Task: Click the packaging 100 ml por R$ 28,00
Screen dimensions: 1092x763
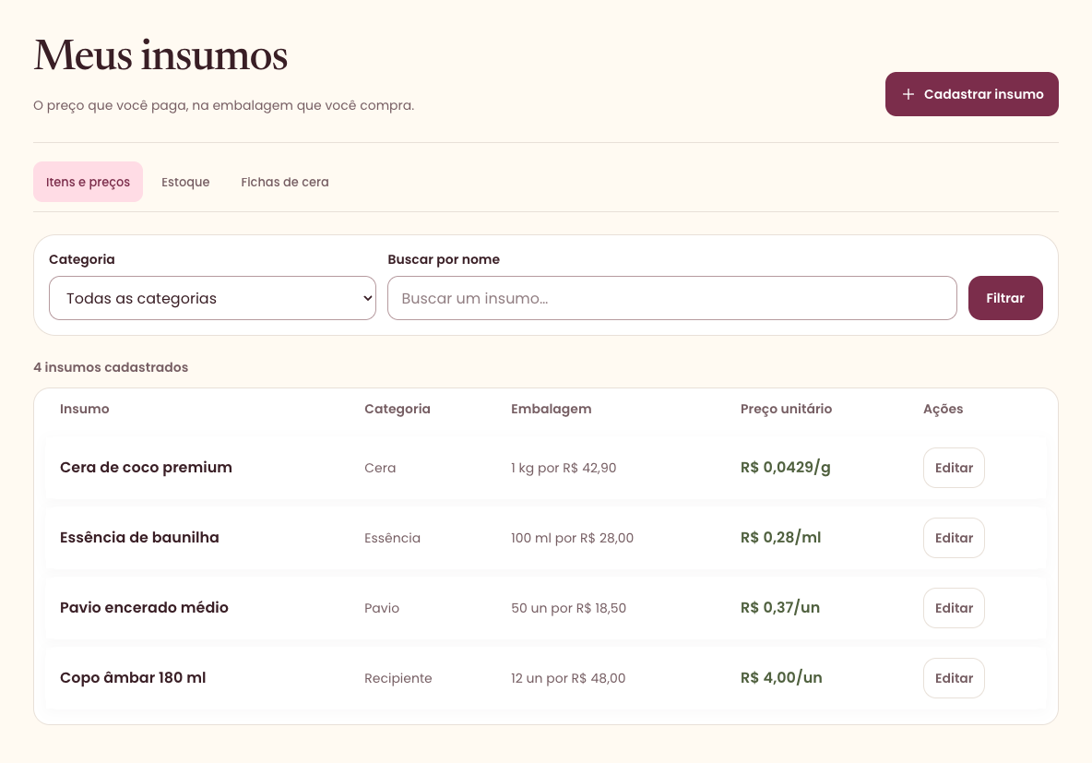Action: [x=573, y=538]
